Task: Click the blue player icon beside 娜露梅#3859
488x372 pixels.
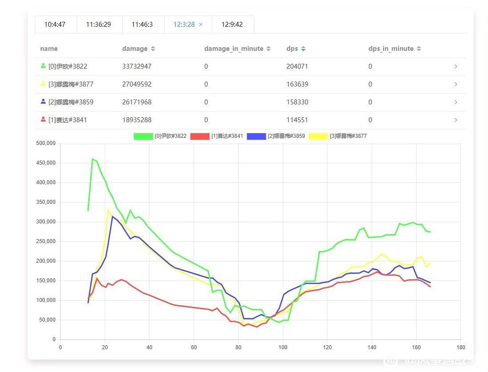Action: 43,102
